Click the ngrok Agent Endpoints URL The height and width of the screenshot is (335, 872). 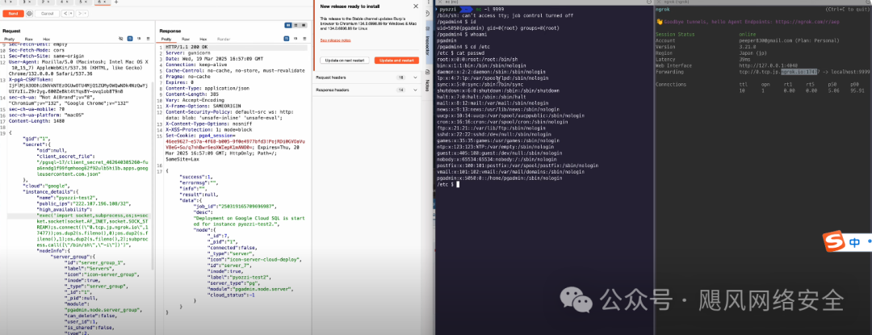[806, 21]
